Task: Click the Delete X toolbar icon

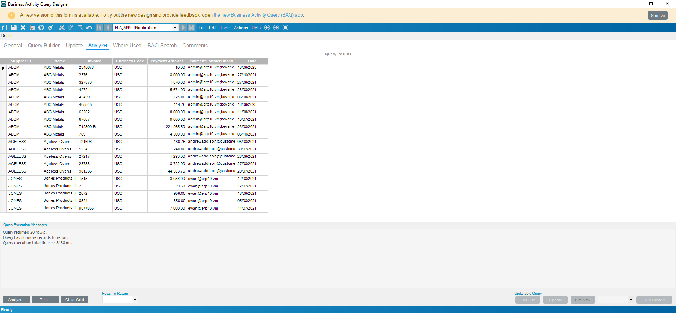Action: [23, 28]
